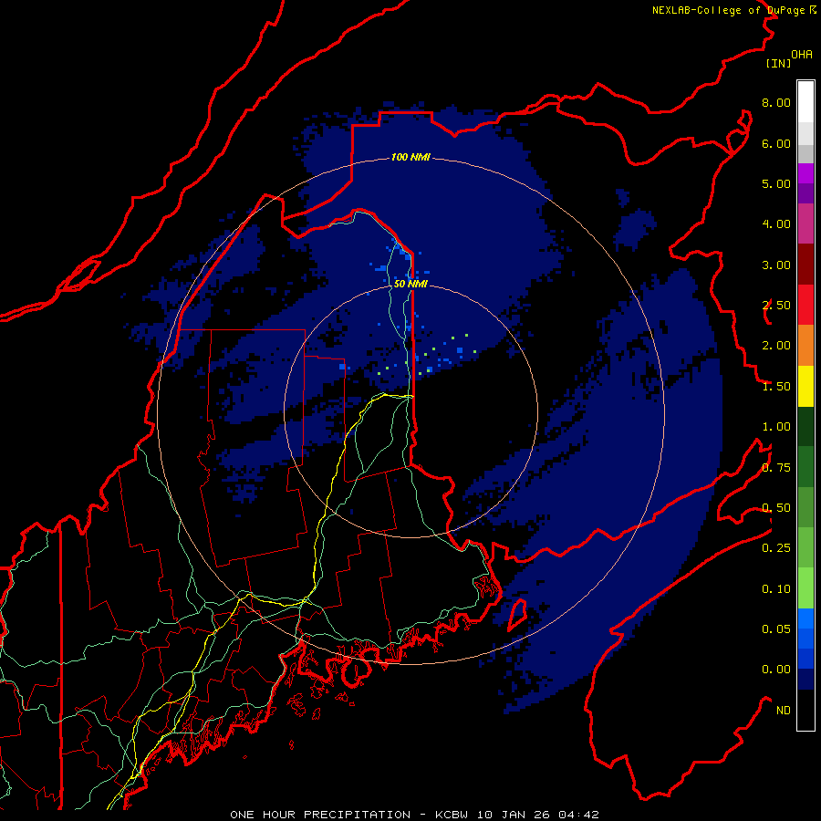Click the 5.00 legend value
Screen dimensions: 821x821
coord(776,183)
